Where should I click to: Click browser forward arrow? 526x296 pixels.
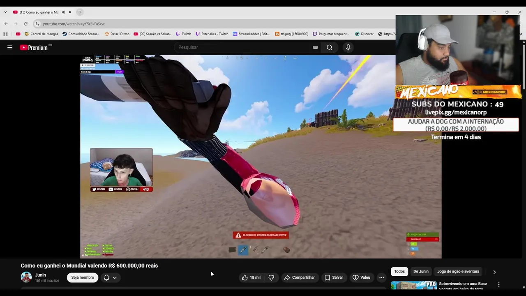coord(16,24)
